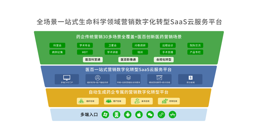The height and width of the screenshot is (128, 258).
Task: Select the 卫星会 scene tag
Action: click(112, 46)
